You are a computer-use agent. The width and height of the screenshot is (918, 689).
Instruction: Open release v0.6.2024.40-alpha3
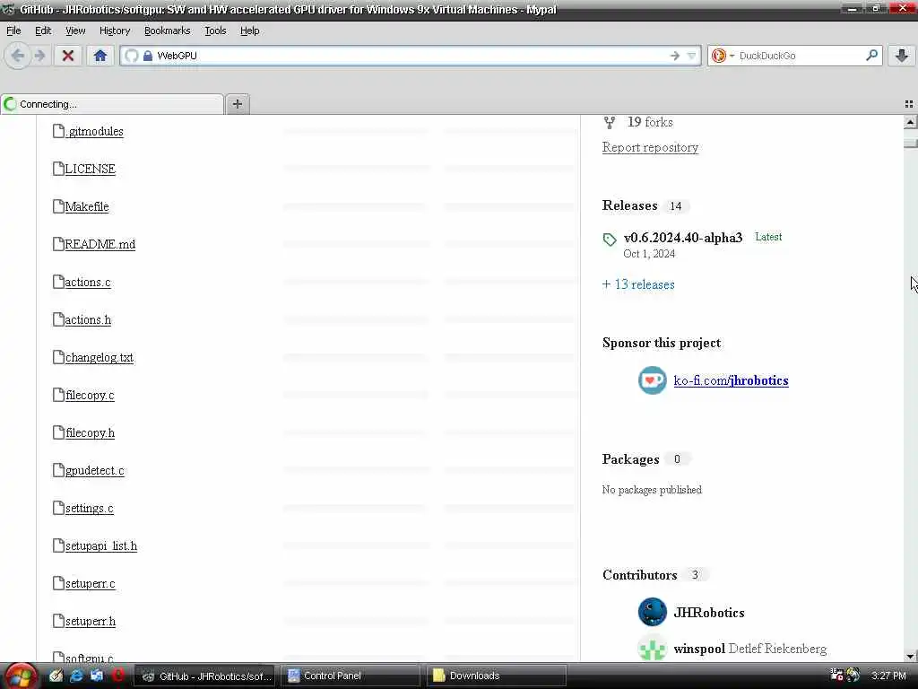point(682,237)
